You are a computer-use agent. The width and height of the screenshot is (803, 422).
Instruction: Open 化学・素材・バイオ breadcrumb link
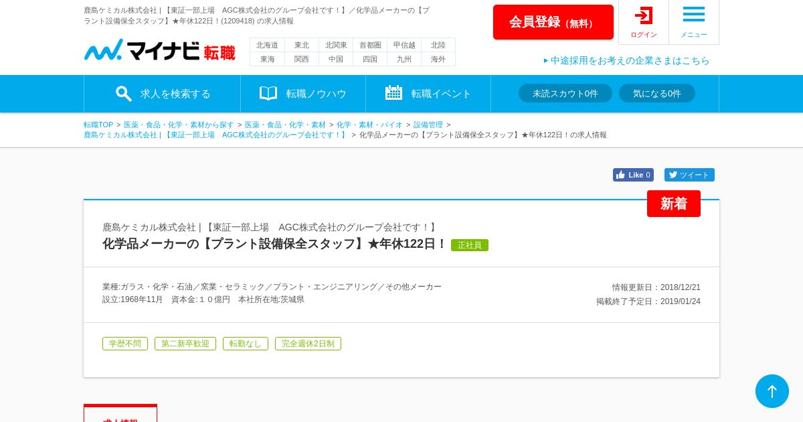click(369, 125)
